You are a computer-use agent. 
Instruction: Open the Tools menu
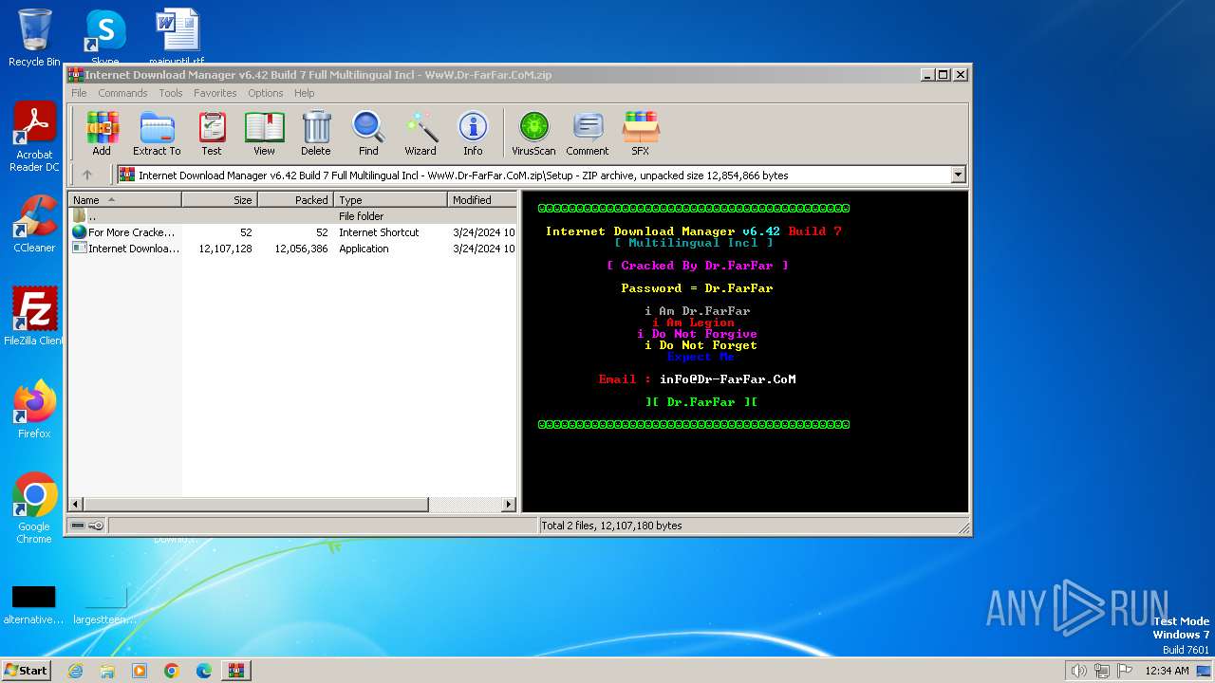[171, 93]
